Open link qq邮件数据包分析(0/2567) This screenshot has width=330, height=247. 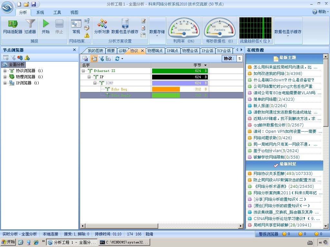pos(278,125)
